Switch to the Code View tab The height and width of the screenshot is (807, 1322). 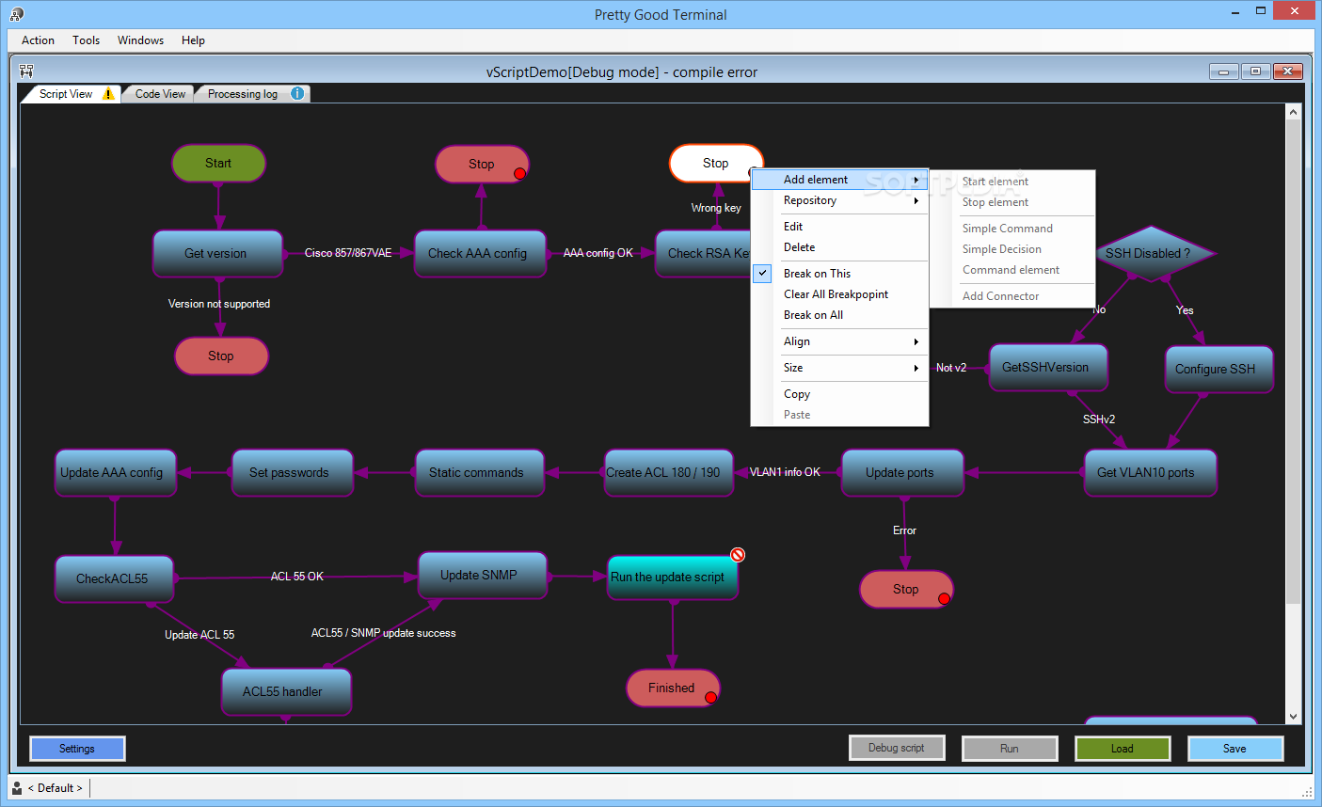[160, 94]
